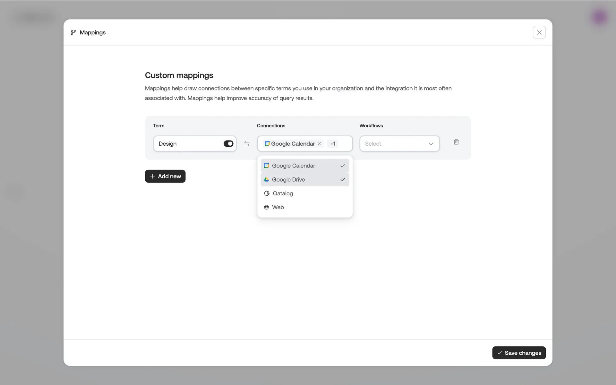
Task: Toggle the Design term switch off
Action: (x=228, y=144)
